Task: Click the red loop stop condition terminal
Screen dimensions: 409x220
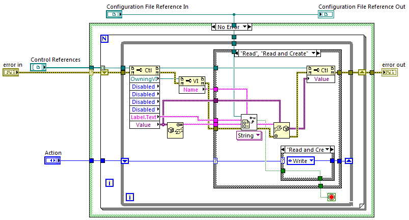Action: pyautogui.click(x=332, y=197)
